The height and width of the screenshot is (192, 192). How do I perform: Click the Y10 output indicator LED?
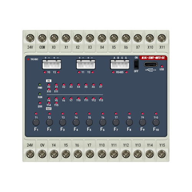point(78,98)
